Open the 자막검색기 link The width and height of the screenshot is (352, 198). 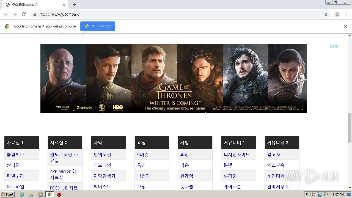pos(105,176)
